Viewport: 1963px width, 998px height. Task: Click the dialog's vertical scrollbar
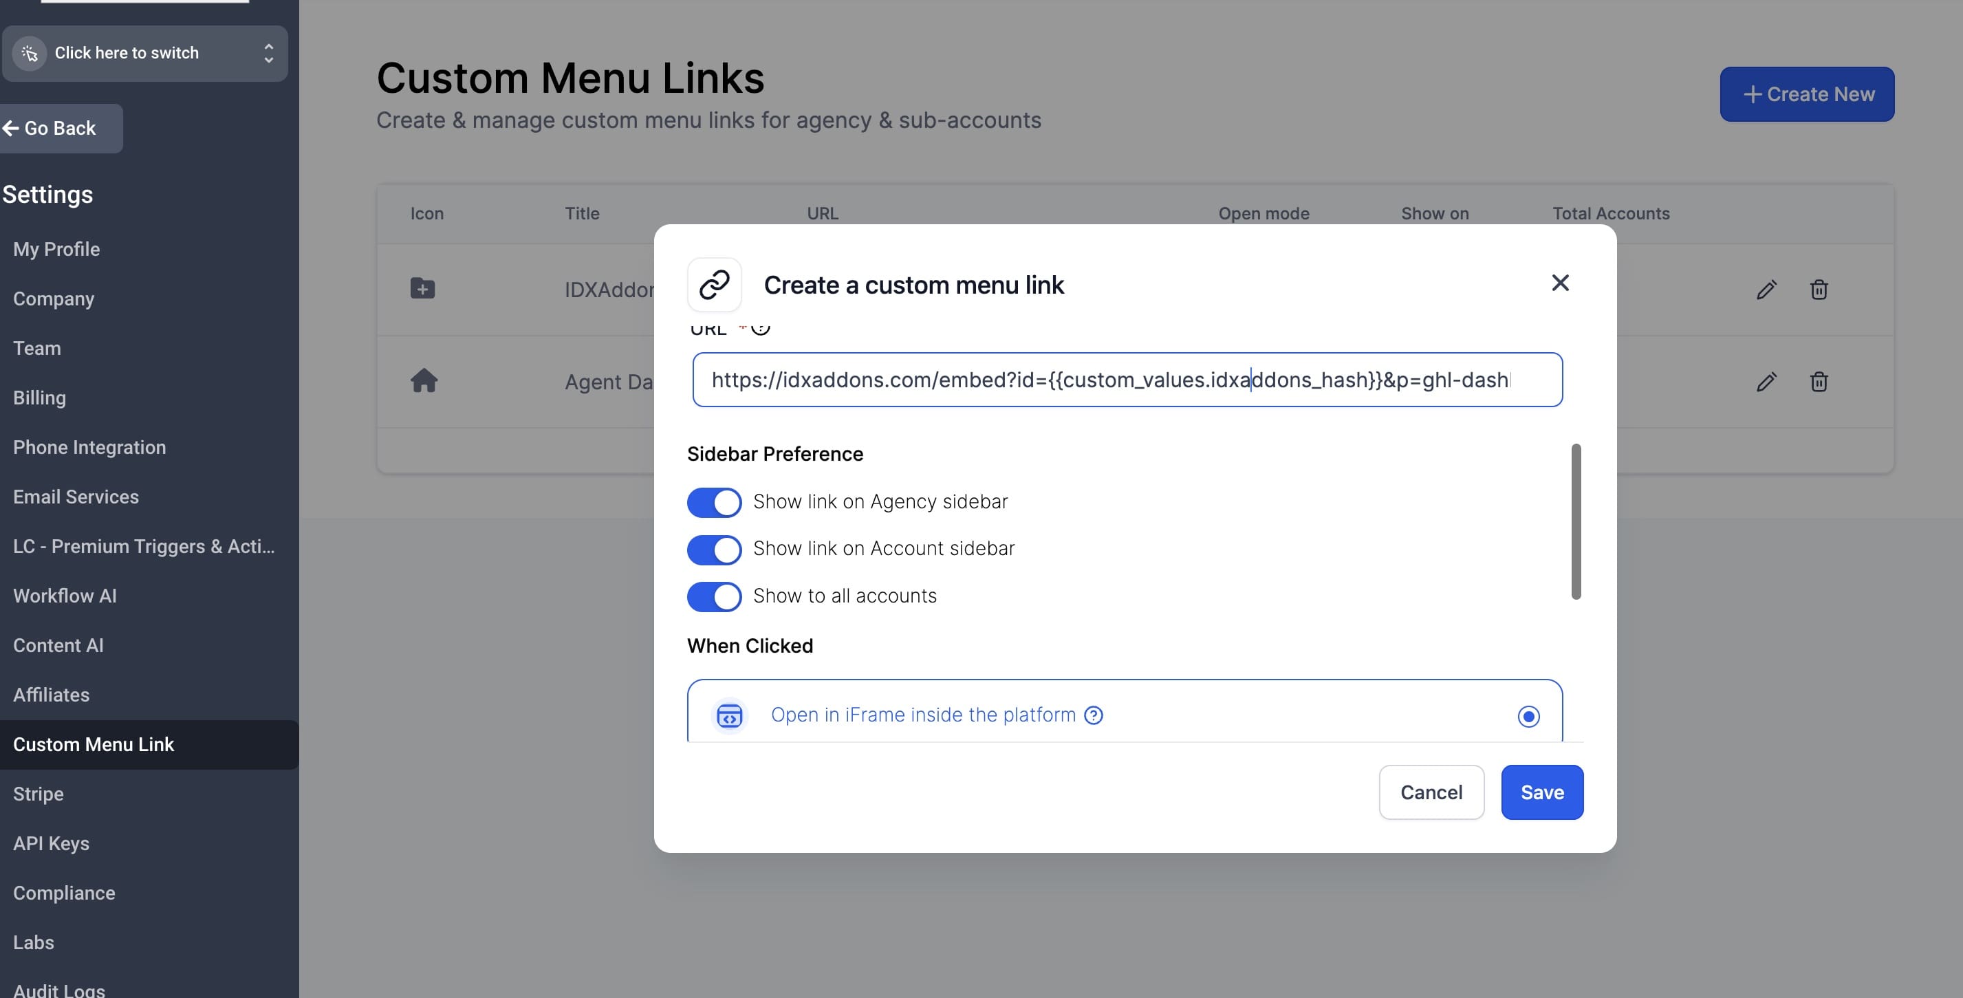click(1575, 521)
